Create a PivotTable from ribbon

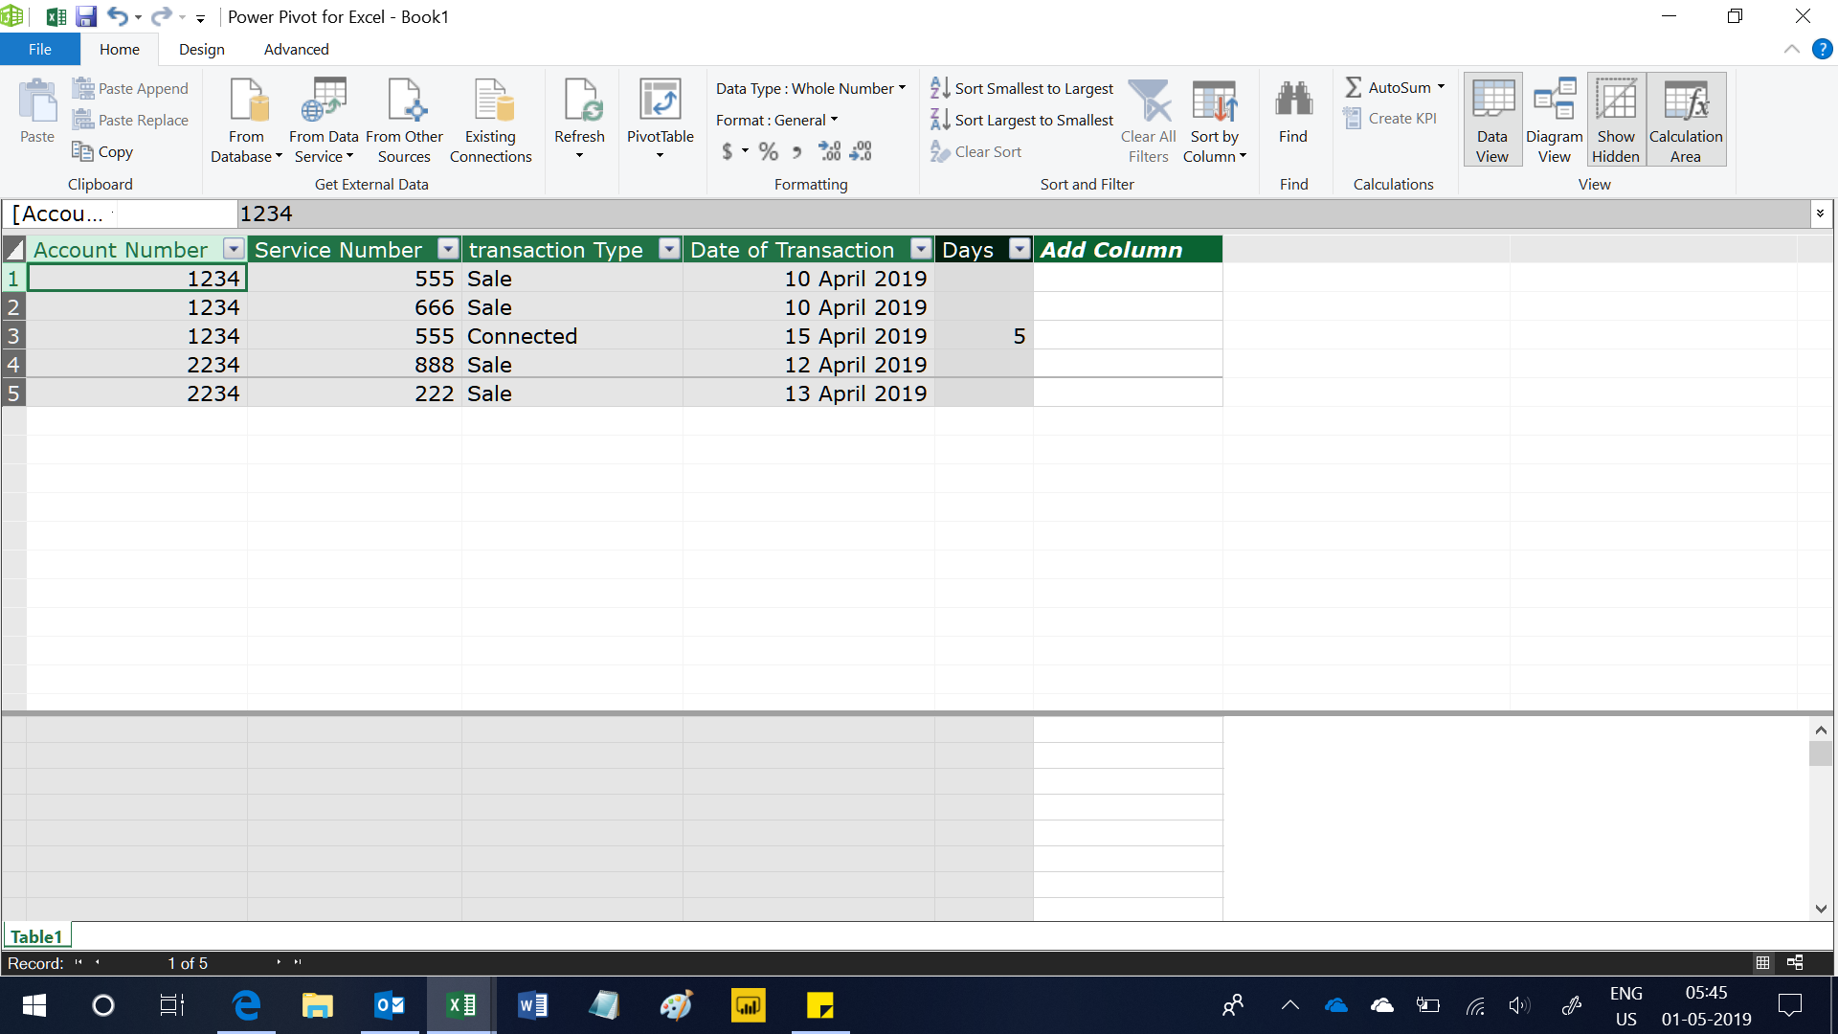coord(661,121)
